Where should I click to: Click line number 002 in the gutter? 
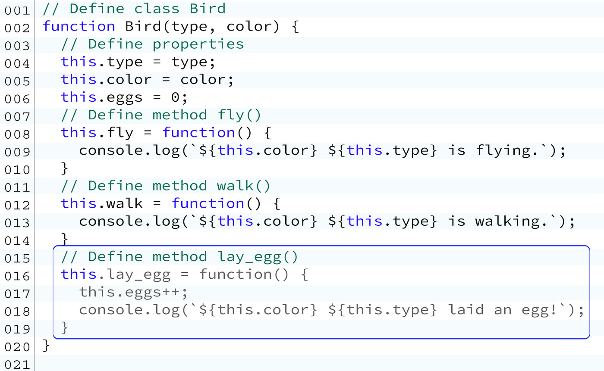click(x=17, y=28)
